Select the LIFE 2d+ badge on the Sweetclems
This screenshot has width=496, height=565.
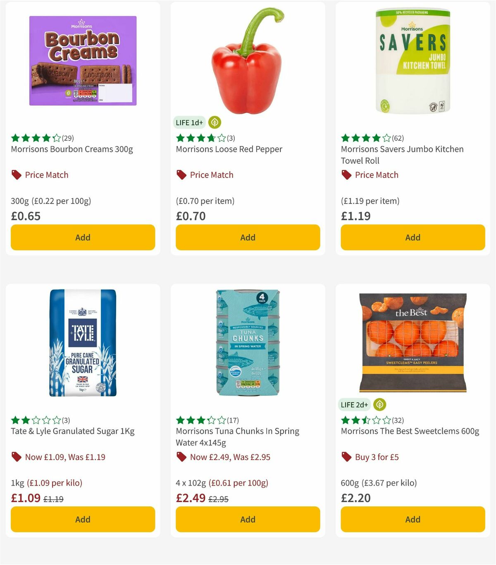click(354, 405)
